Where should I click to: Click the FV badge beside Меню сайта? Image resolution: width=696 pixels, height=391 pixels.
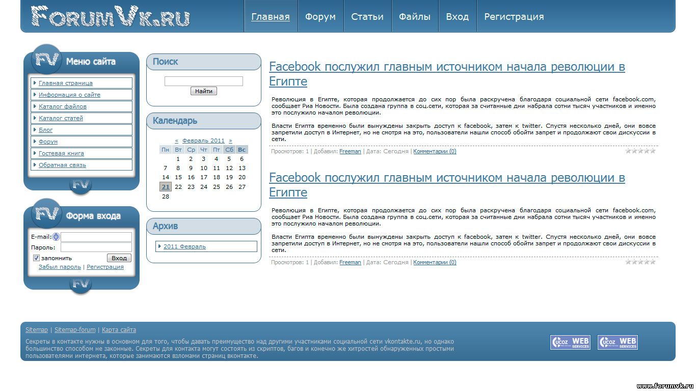click(46, 60)
